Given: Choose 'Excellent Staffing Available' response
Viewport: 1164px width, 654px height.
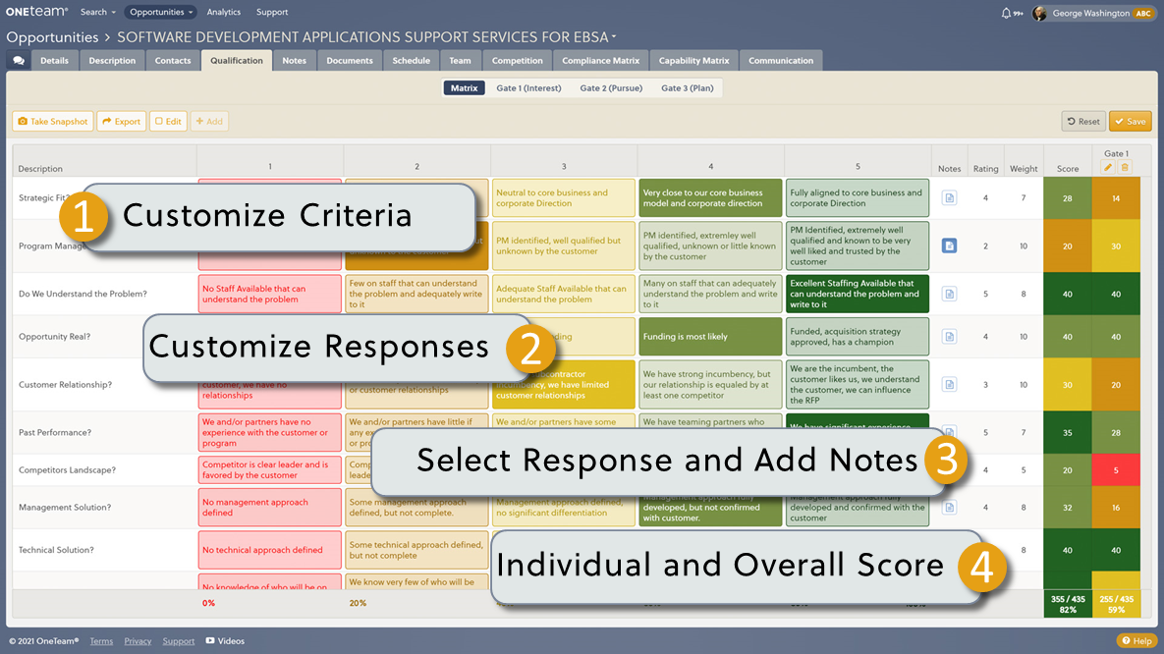Looking at the screenshot, I should click(x=858, y=294).
